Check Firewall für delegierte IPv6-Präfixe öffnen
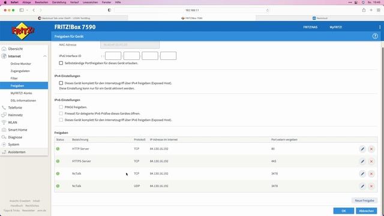384x216 pixels. pos(61,113)
